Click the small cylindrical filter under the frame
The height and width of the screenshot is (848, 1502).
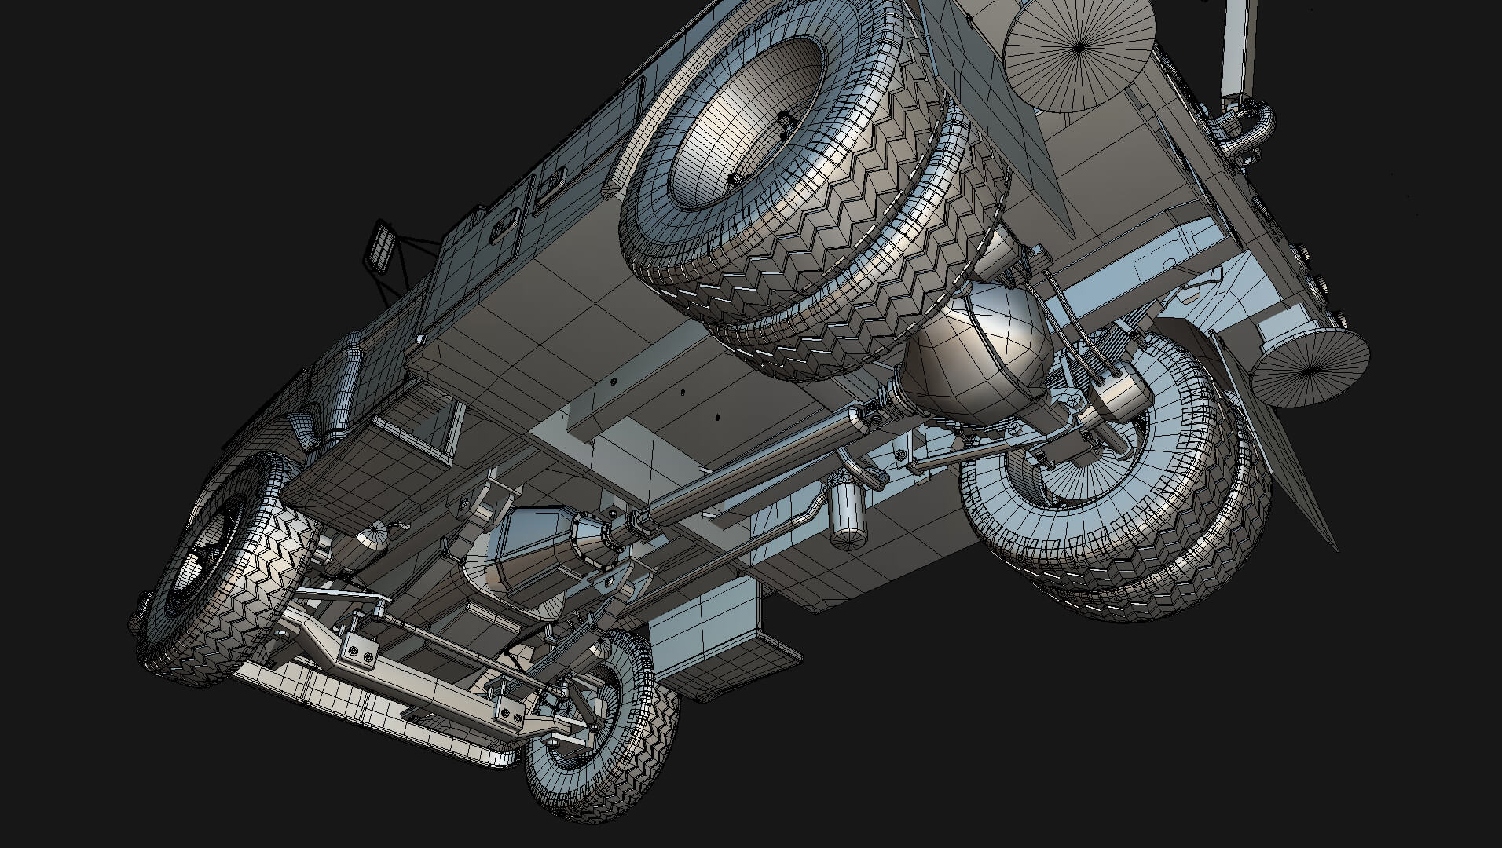coord(847,516)
